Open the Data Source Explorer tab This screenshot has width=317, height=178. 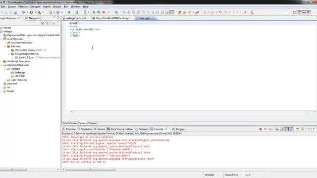[x=120, y=129]
